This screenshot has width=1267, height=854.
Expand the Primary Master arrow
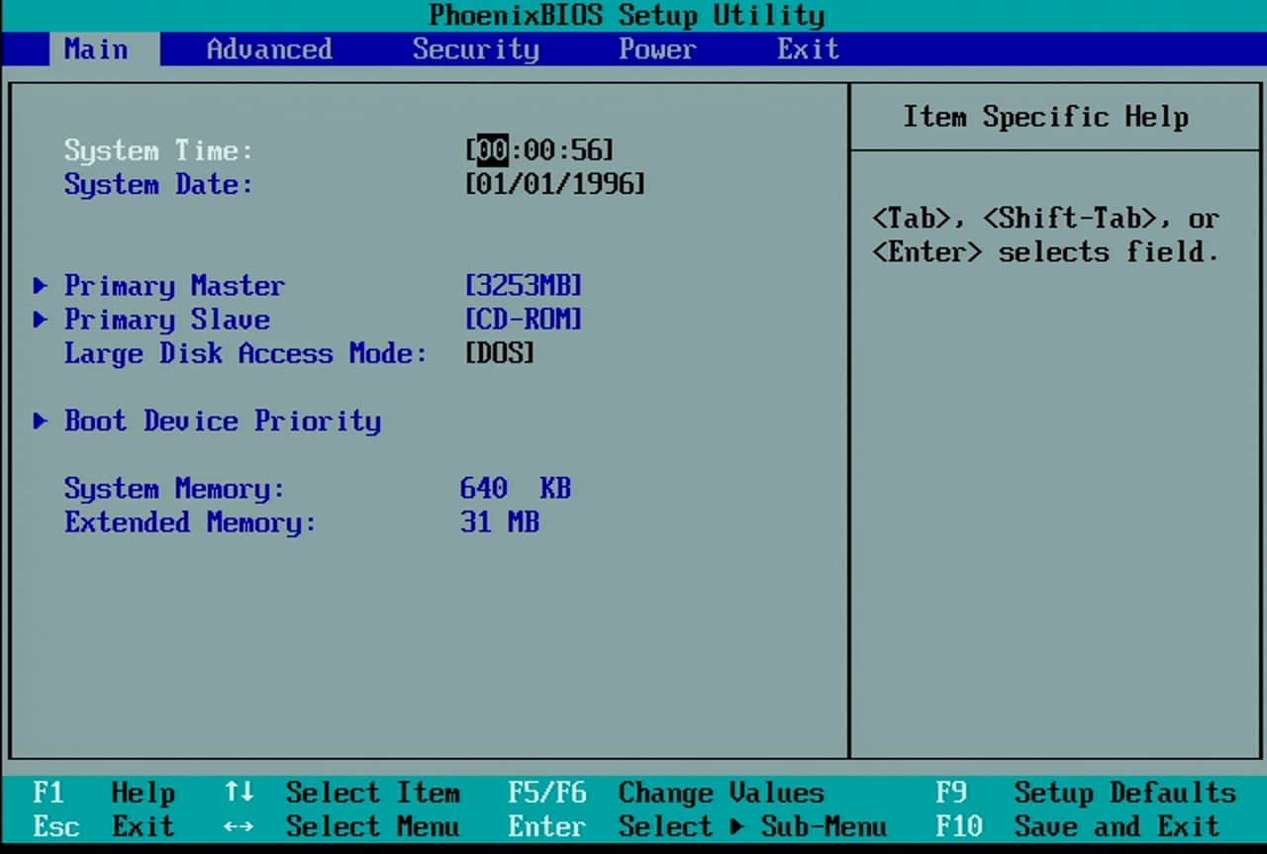point(41,286)
